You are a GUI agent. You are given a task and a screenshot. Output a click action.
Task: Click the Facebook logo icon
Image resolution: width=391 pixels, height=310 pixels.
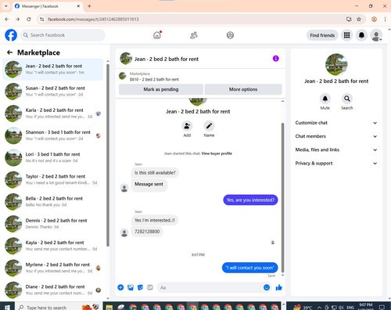tap(11, 35)
